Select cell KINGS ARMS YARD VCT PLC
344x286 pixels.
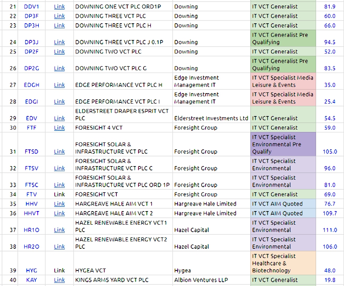pyautogui.click(x=123, y=280)
